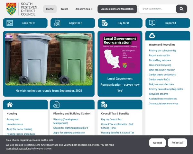Screen dimensions: 193x154
Task: Open the Home navigation item
Action: 50,9
